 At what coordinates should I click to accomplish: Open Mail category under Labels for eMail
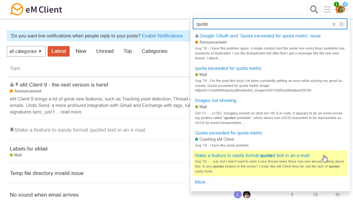point(16,155)
